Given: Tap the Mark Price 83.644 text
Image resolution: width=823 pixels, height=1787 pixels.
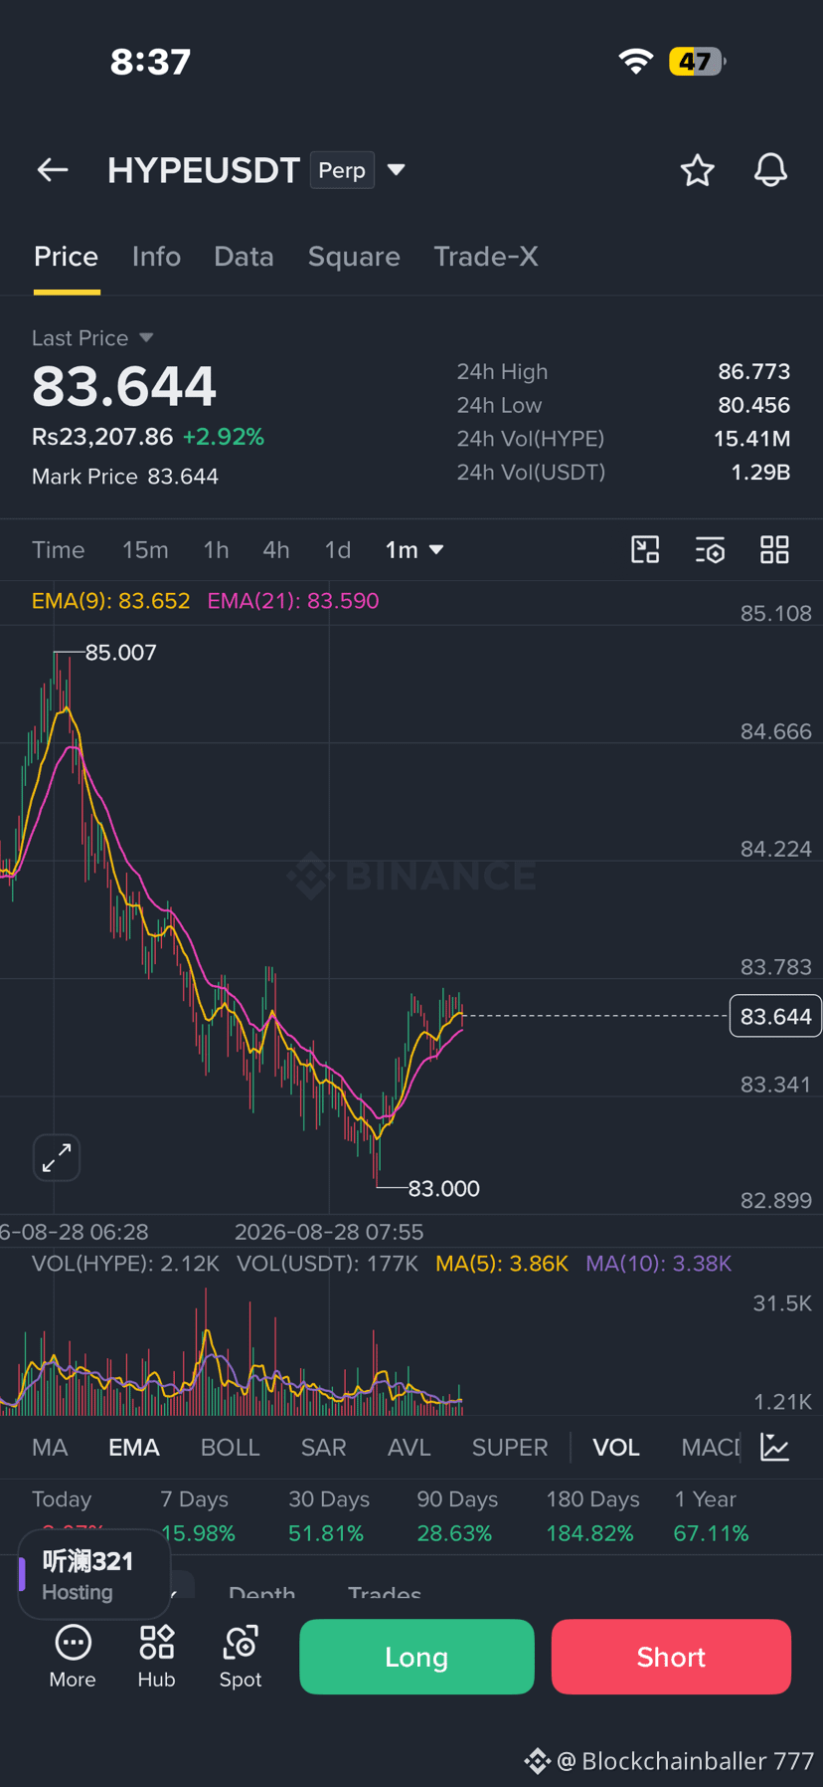Looking at the screenshot, I should 125,477.
